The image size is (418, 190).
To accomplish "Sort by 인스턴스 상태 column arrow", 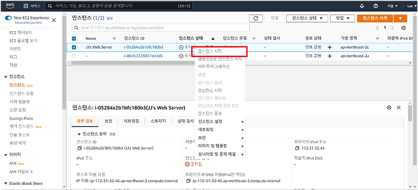I will [213, 39].
